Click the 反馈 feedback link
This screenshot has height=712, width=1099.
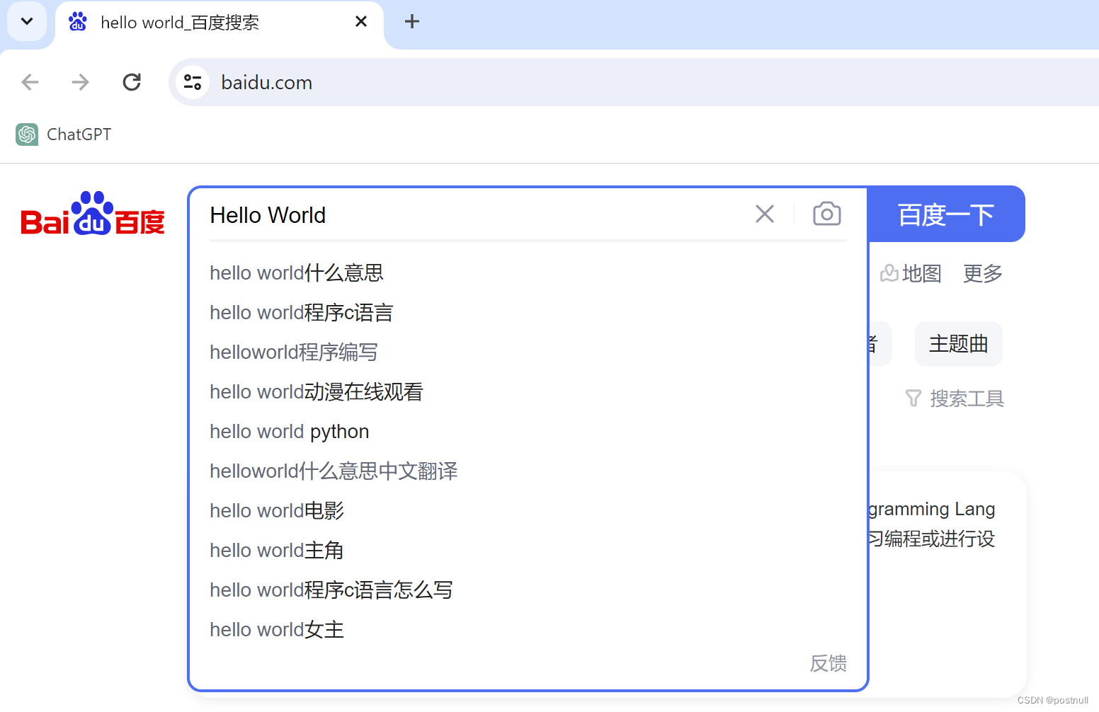point(828,663)
